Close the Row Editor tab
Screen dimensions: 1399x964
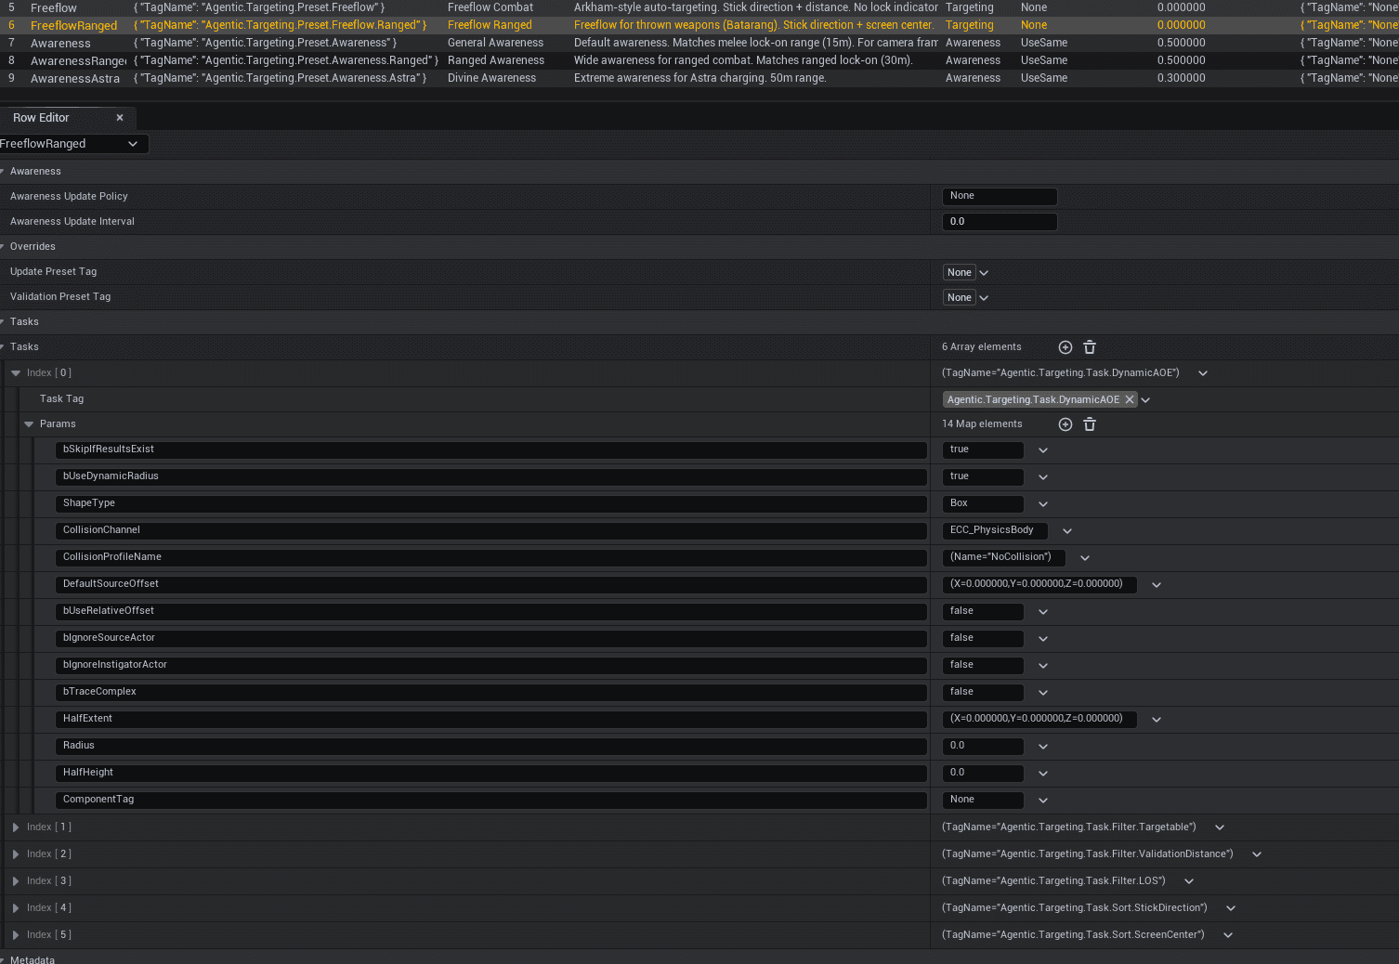(120, 118)
